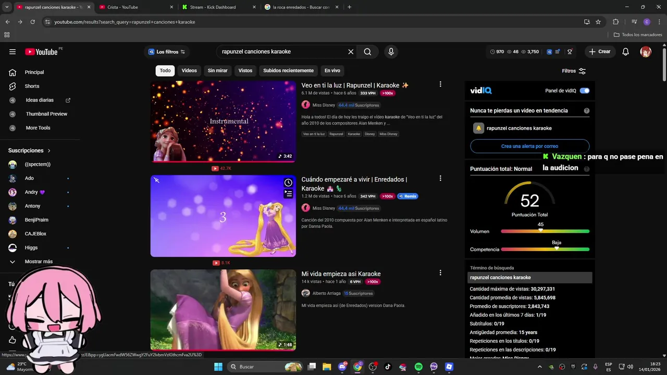Open the Los filtros vidIQ dropdown
Screen dimensions: 667x375
coord(167,52)
